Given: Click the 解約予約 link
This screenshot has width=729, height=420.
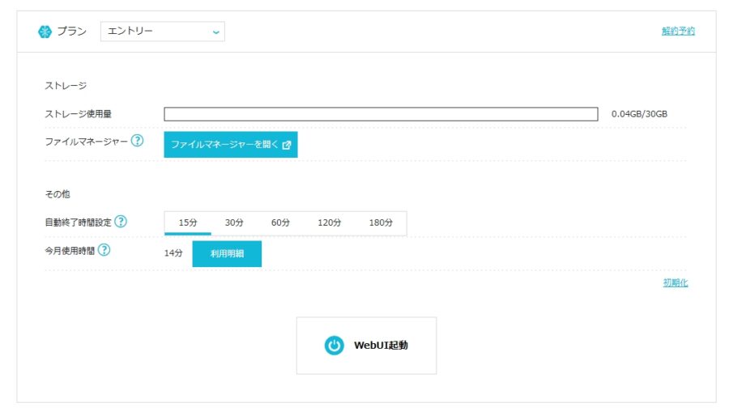Looking at the screenshot, I should tap(678, 31).
